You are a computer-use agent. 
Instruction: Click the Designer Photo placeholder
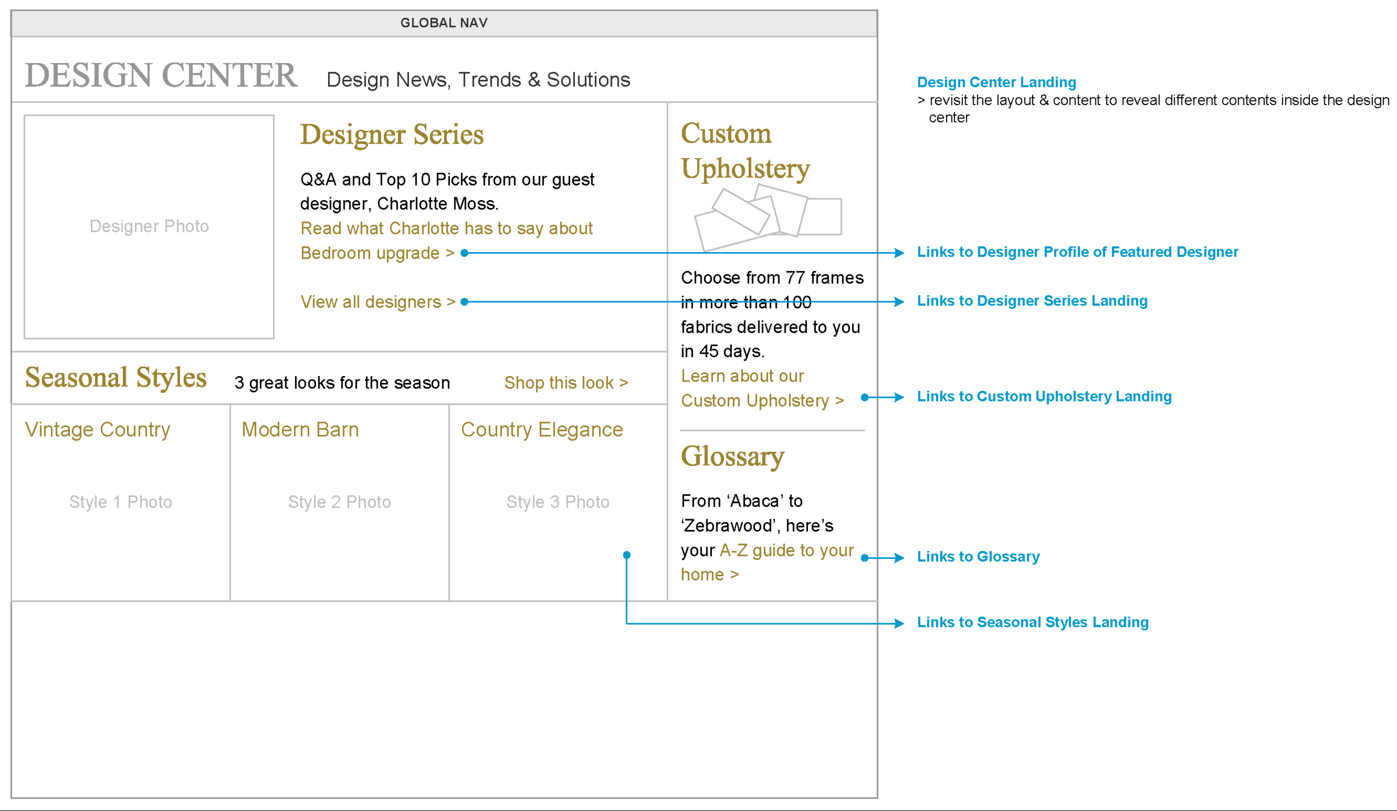click(149, 226)
